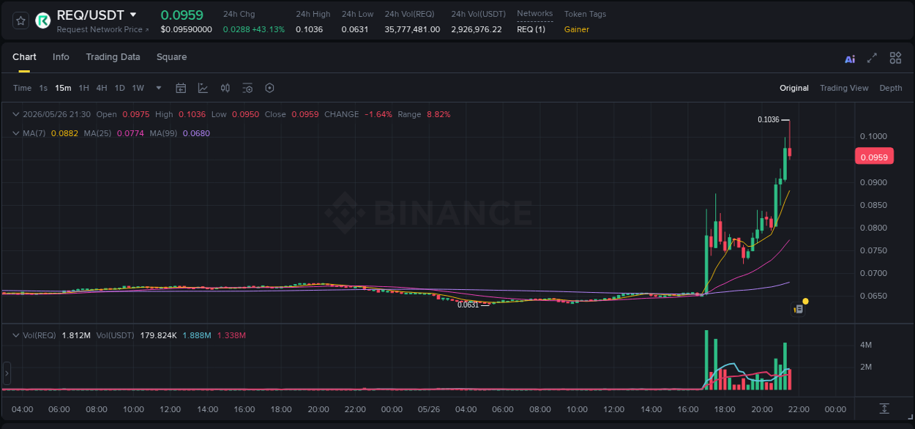Click the REQ (1) networks label

[x=531, y=29]
